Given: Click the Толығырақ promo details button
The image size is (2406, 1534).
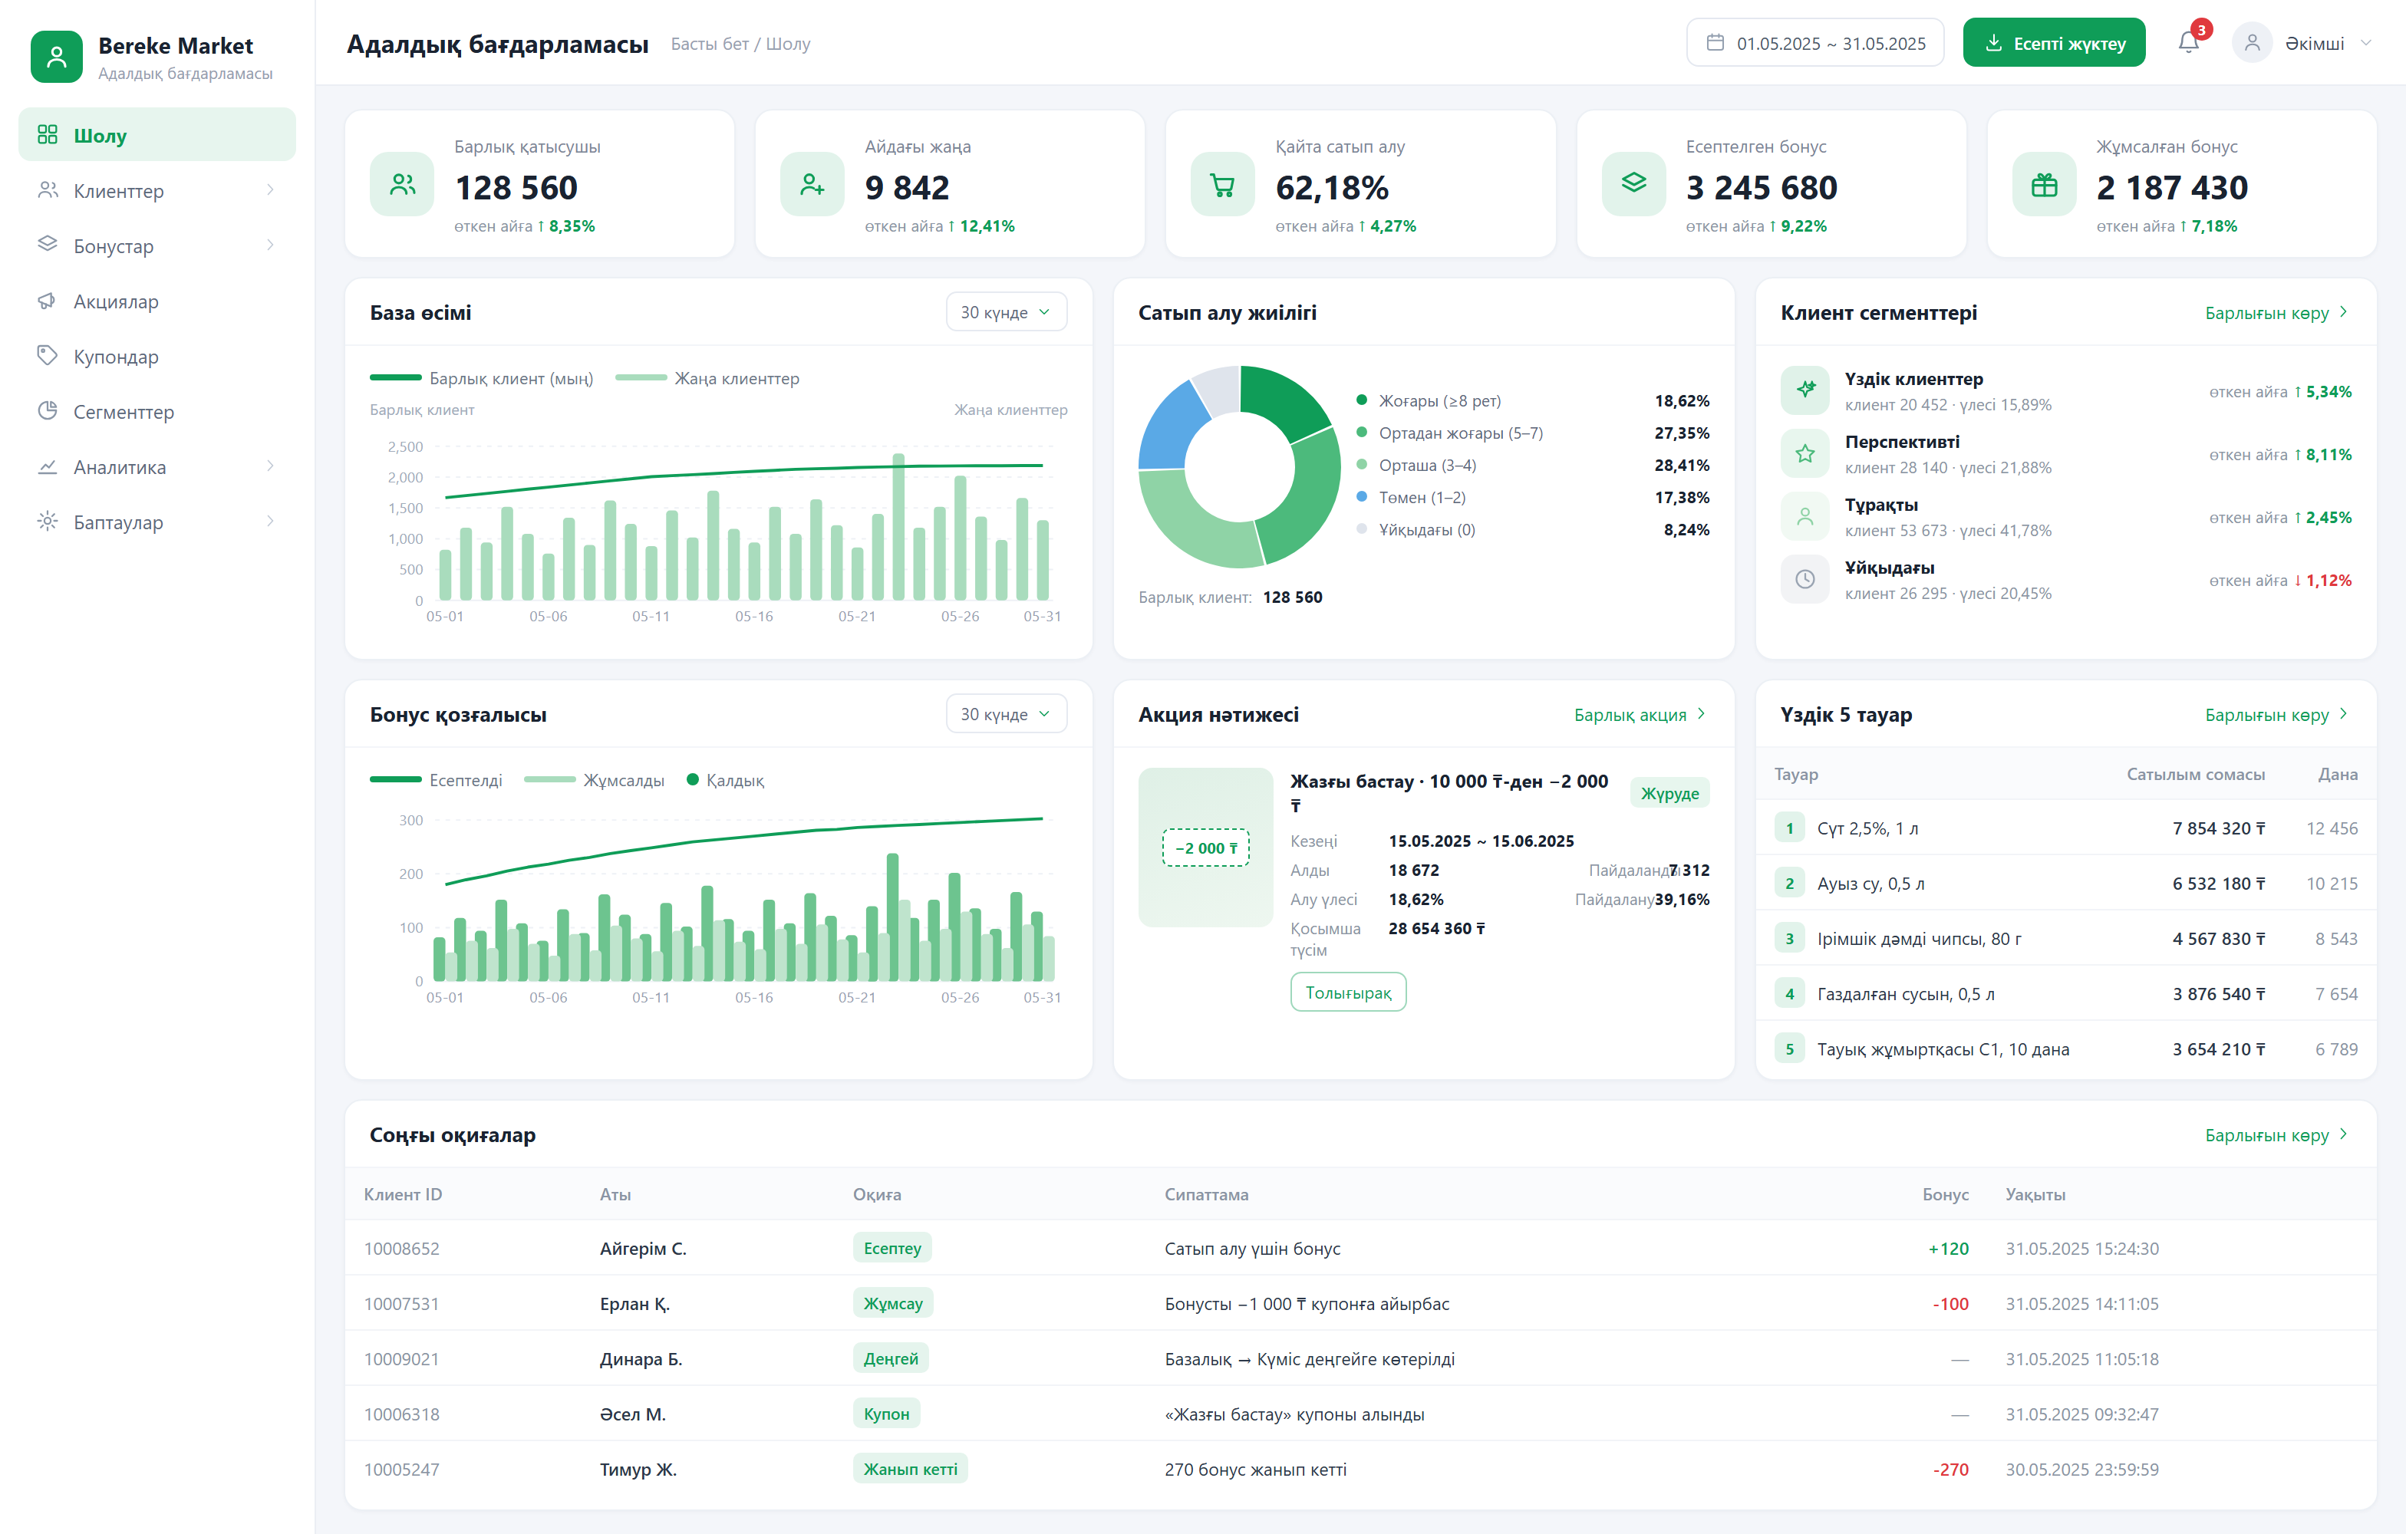Looking at the screenshot, I should (1348, 992).
